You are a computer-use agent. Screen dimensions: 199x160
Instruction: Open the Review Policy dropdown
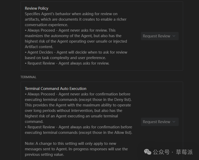[157, 36]
